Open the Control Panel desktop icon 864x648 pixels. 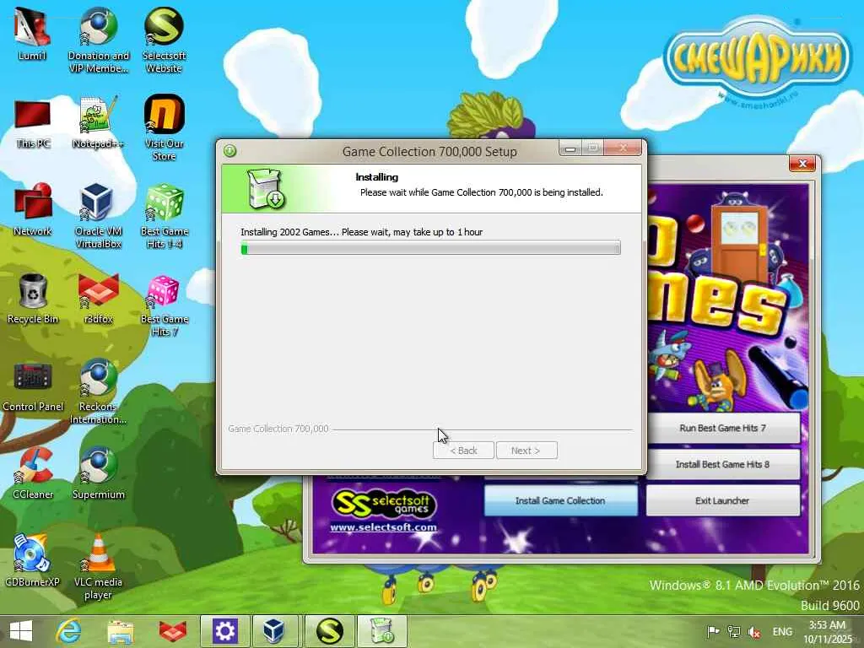(33, 386)
